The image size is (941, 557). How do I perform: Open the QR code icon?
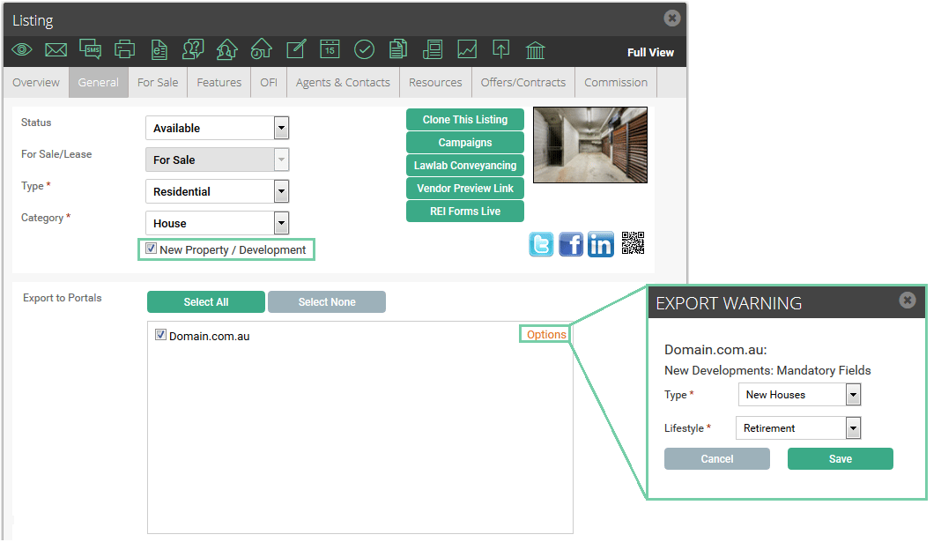pyautogui.click(x=634, y=243)
